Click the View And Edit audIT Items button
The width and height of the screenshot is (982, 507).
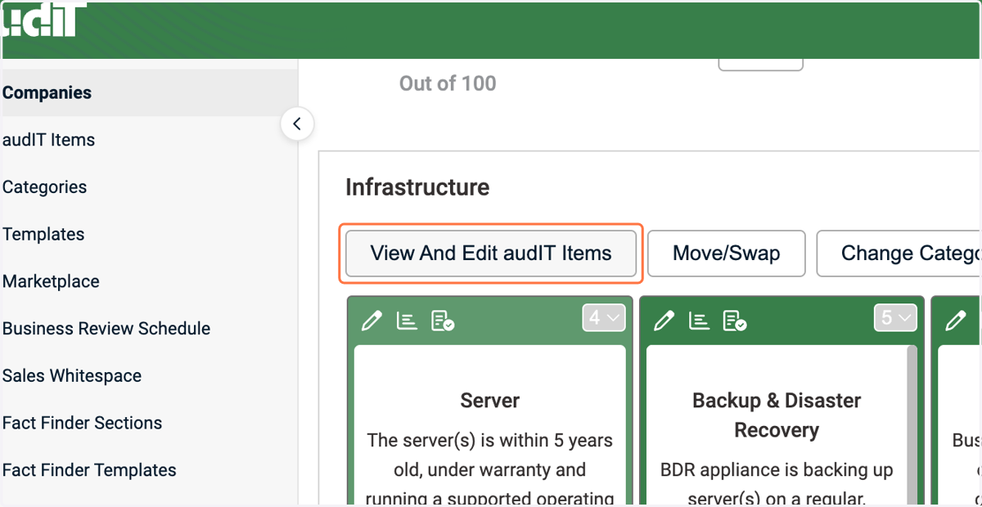pos(491,253)
